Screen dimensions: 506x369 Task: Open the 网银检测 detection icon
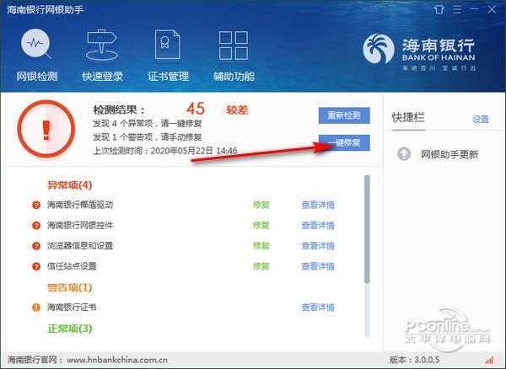point(35,45)
